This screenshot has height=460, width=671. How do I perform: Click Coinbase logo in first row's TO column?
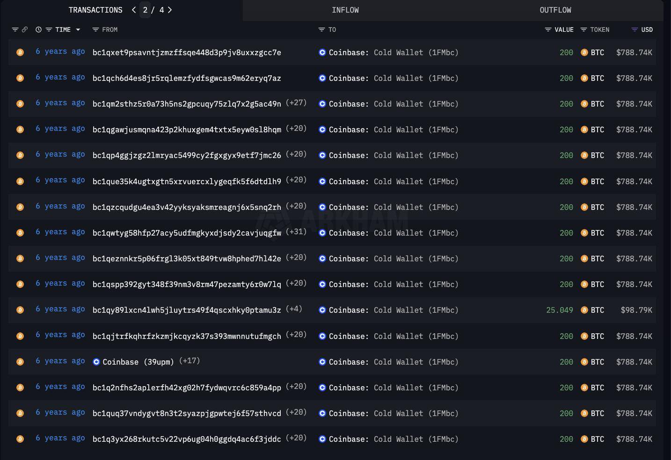click(x=322, y=52)
